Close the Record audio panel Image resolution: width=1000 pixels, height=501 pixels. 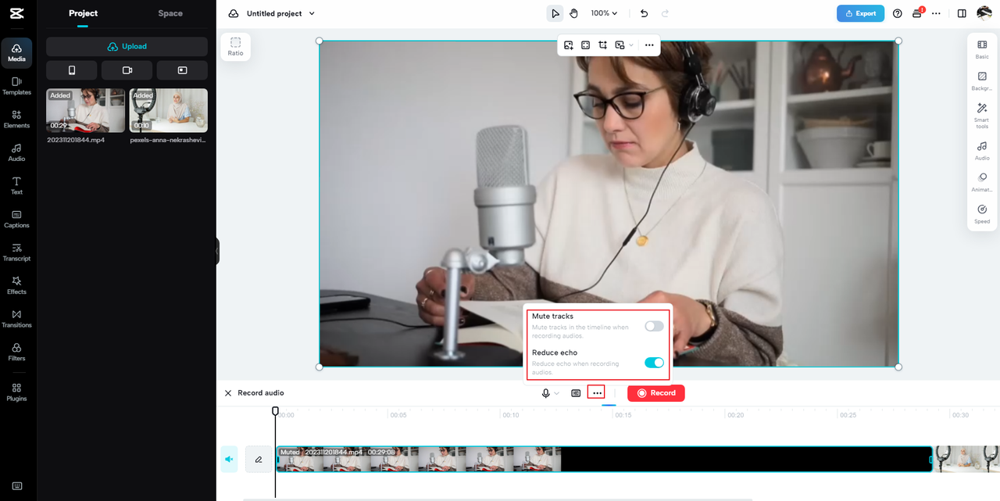pos(228,393)
